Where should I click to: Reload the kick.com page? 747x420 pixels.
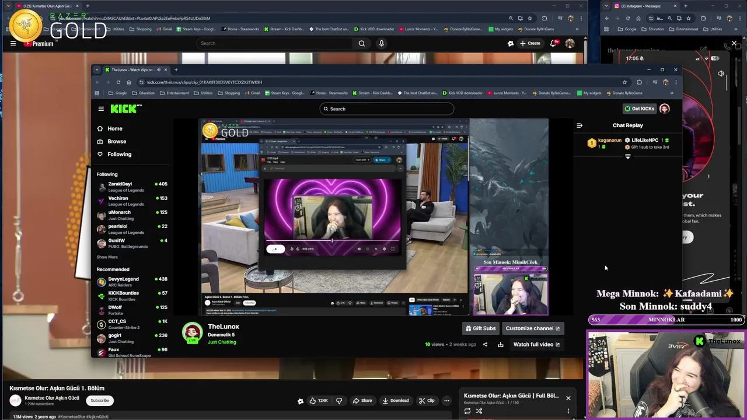pyautogui.click(x=118, y=82)
